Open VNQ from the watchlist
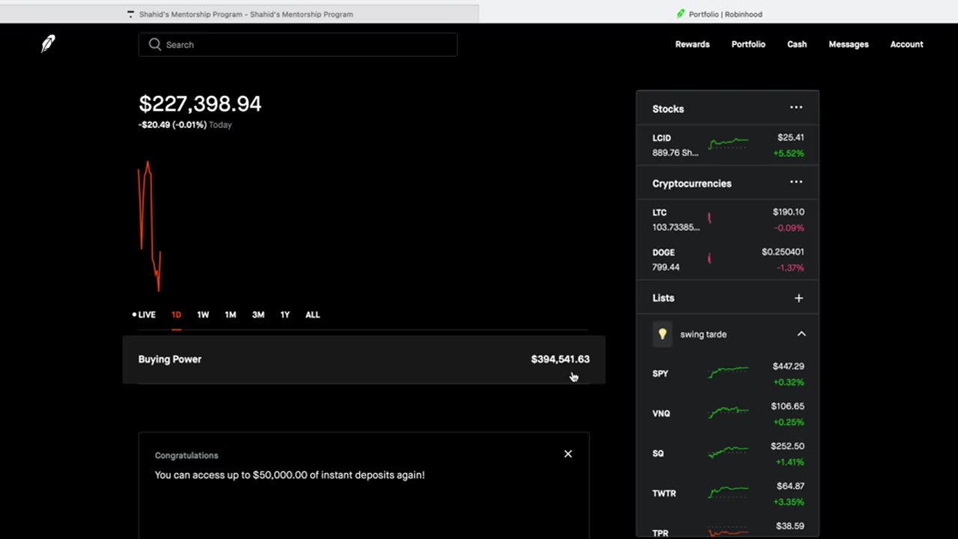 click(x=727, y=413)
